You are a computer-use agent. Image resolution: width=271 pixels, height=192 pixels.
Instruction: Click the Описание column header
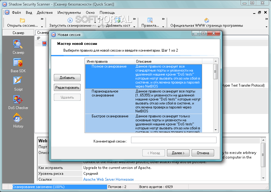coord(168,61)
